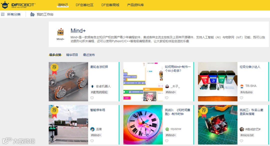Click Mind+ label under mascot icon

[60, 39]
